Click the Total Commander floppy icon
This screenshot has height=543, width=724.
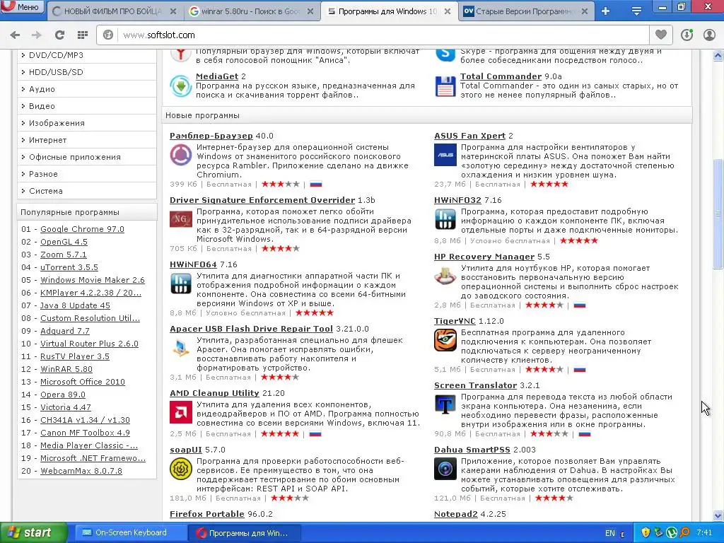coord(445,86)
